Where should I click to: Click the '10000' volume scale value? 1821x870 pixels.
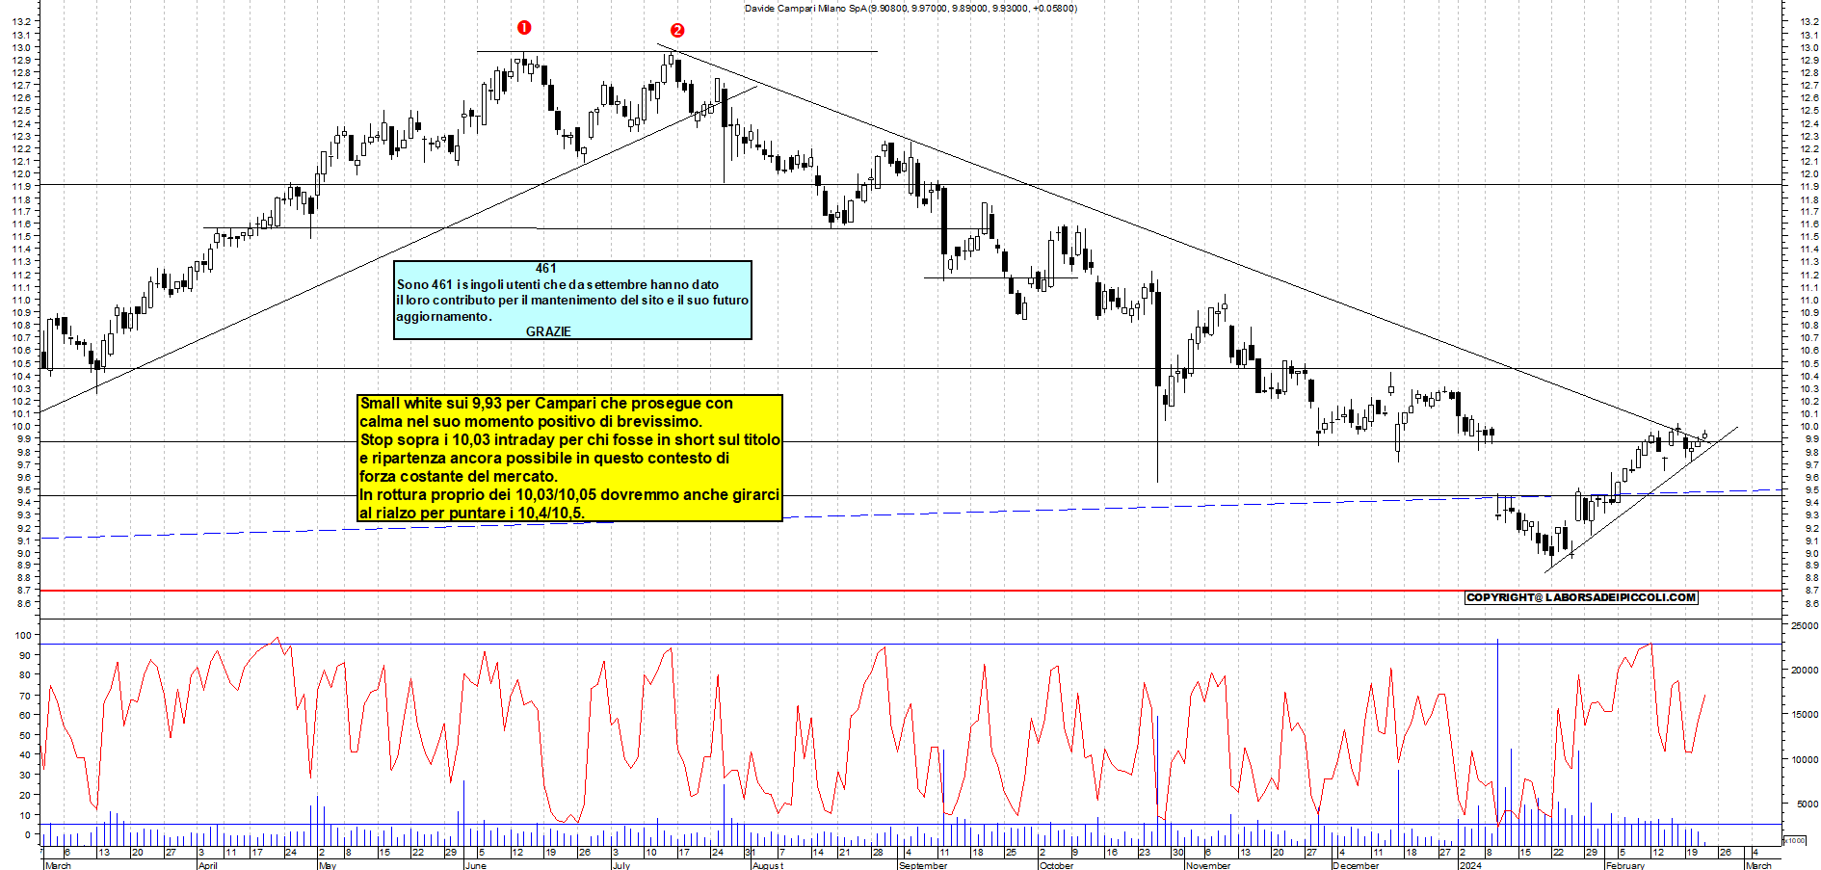coord(1804,759)
